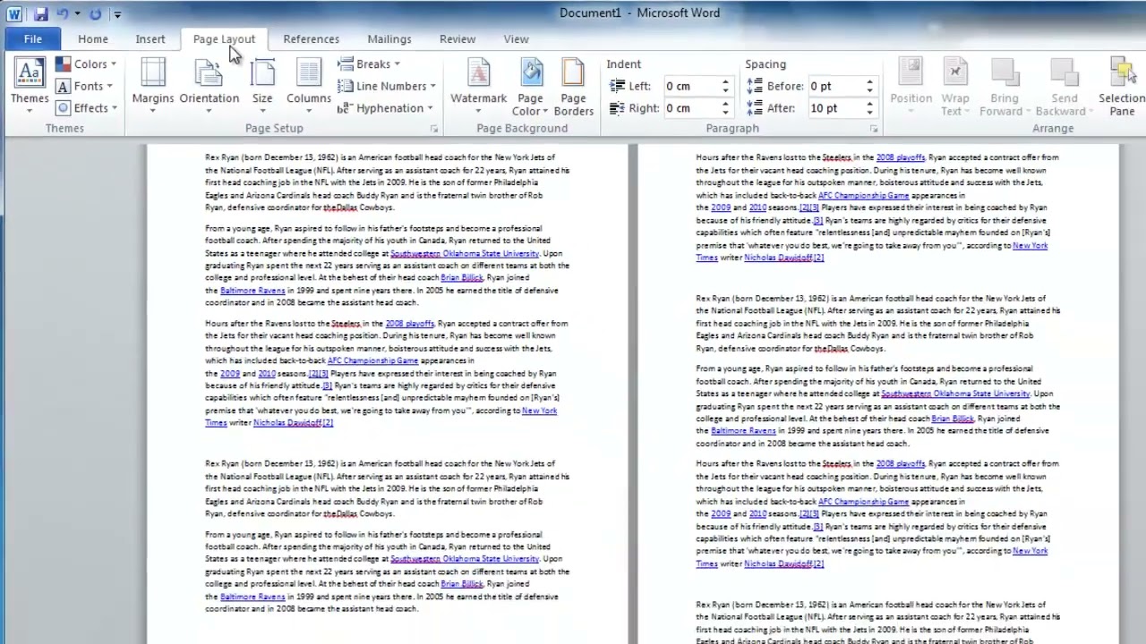1146x644 pixels.
Task: Open the Margins menu
Action: pos(153,85)
